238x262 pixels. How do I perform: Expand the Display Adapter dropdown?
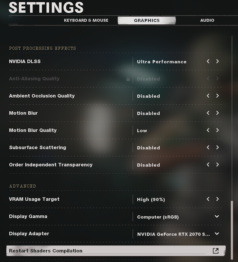pos(217,234)
